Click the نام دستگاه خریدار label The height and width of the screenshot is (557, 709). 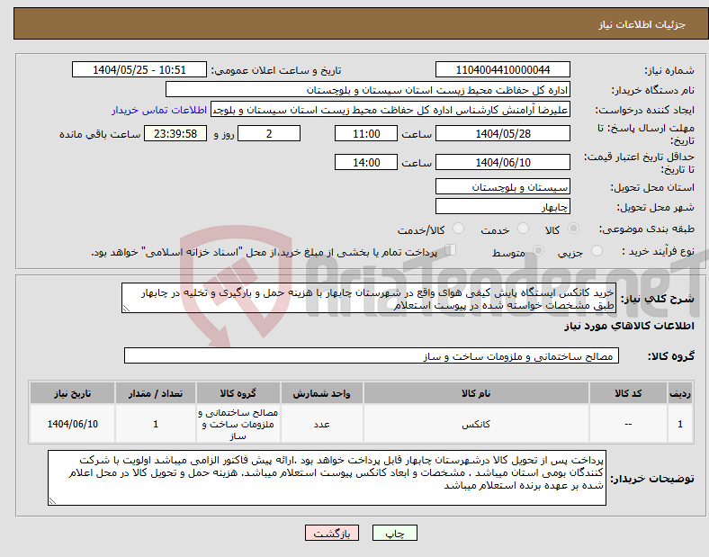click(x=653, y=90)
